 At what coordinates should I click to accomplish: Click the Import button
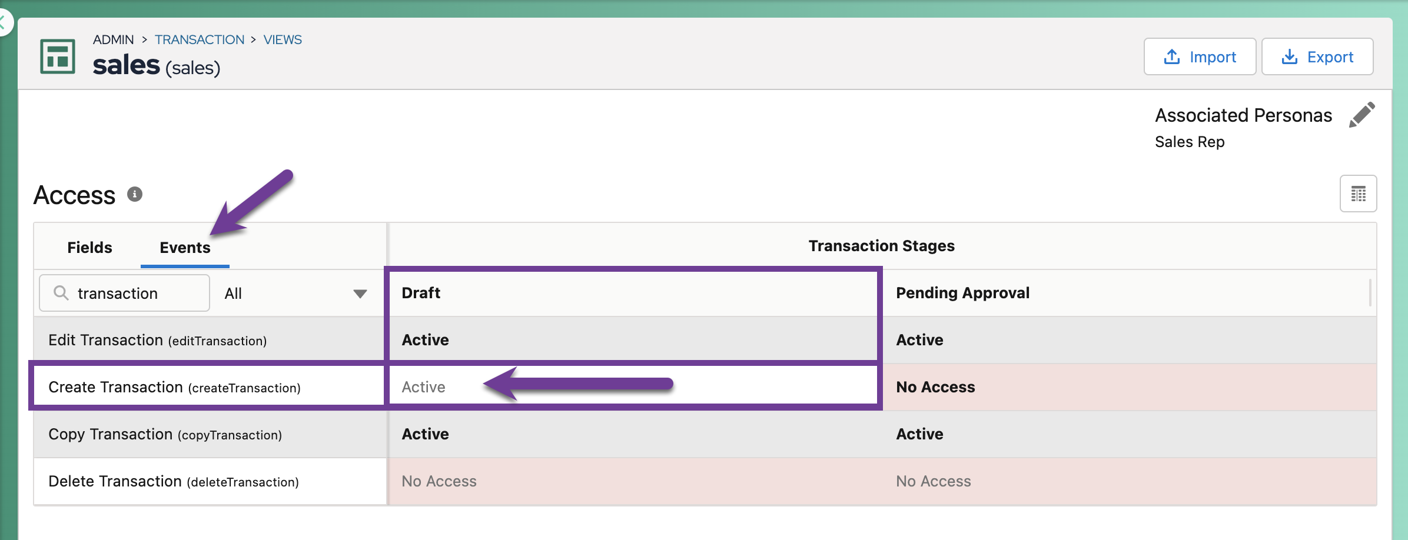point(1200,56)
